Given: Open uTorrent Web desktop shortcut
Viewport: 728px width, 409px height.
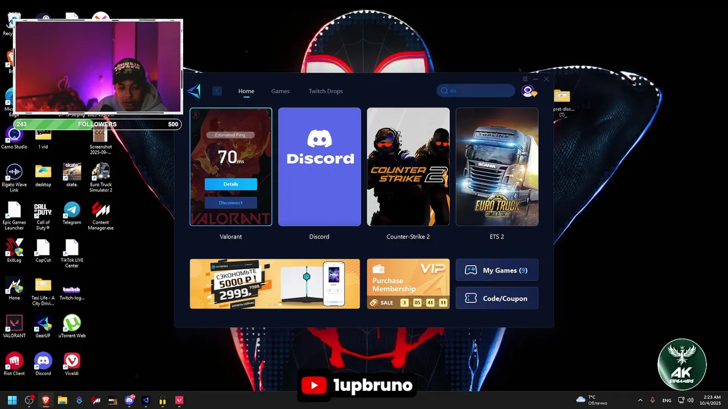Looking at the screenshot, I should pyautogui.click(x=72, y=327).
